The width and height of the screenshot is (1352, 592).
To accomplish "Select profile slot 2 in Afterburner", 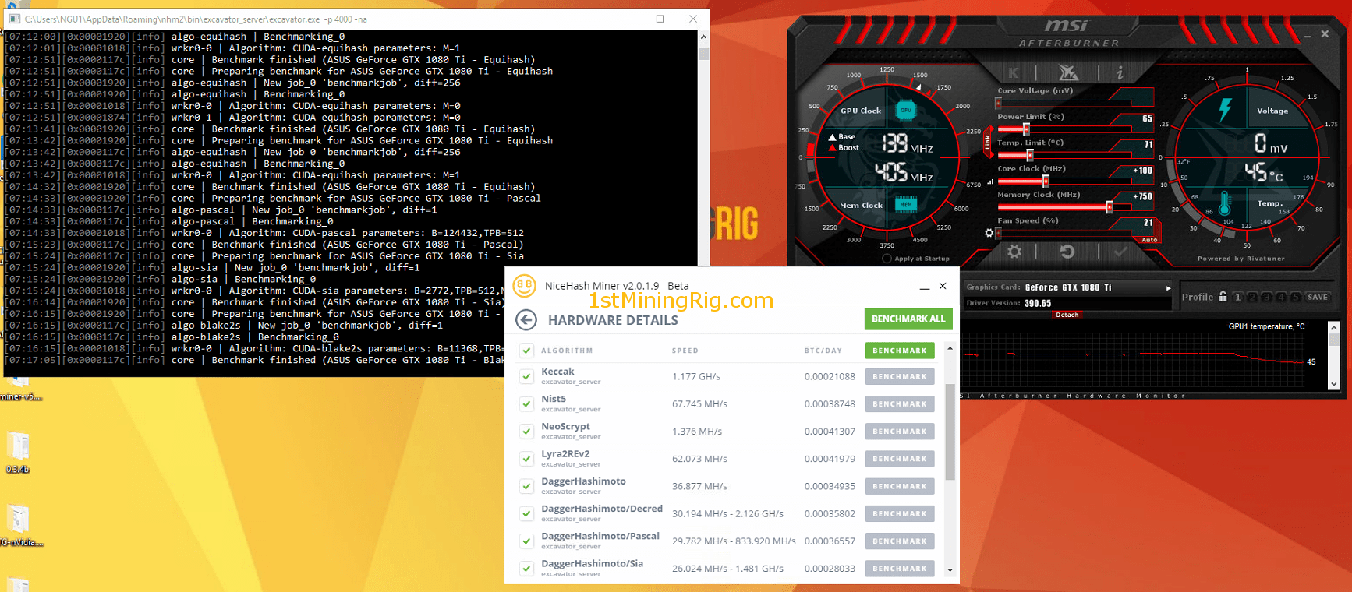I will click(x=1252, y=297).
